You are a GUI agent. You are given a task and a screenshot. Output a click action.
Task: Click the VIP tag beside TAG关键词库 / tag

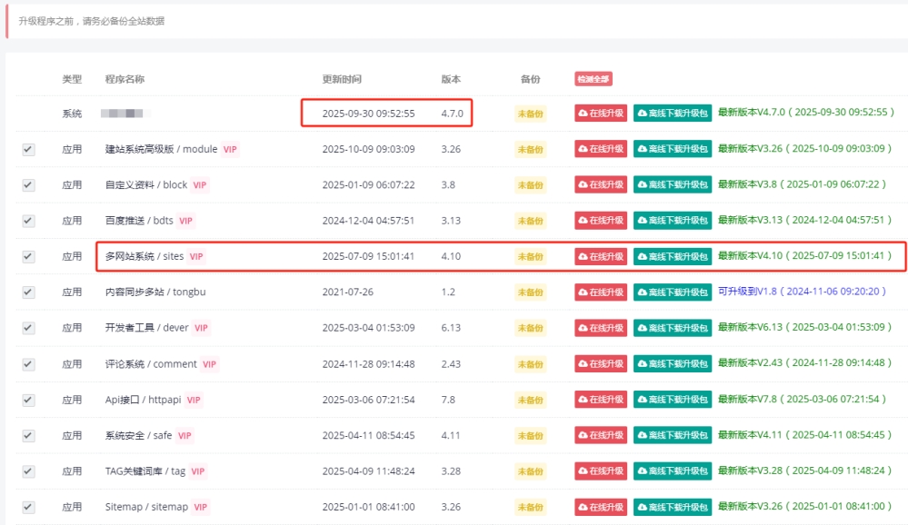[197, 471]
